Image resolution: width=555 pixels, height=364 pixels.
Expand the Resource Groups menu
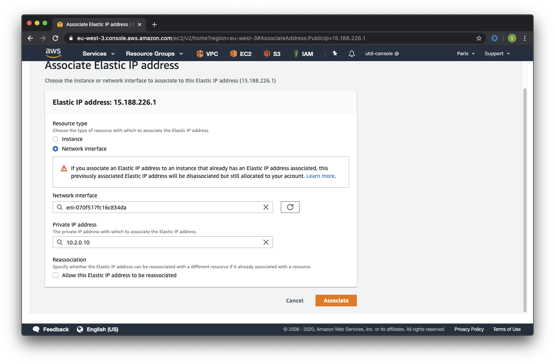[x=154, y=54]
